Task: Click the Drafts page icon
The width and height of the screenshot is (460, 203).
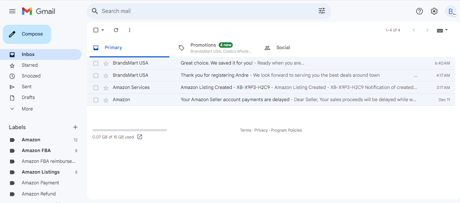Action: [x=12, y=98]
